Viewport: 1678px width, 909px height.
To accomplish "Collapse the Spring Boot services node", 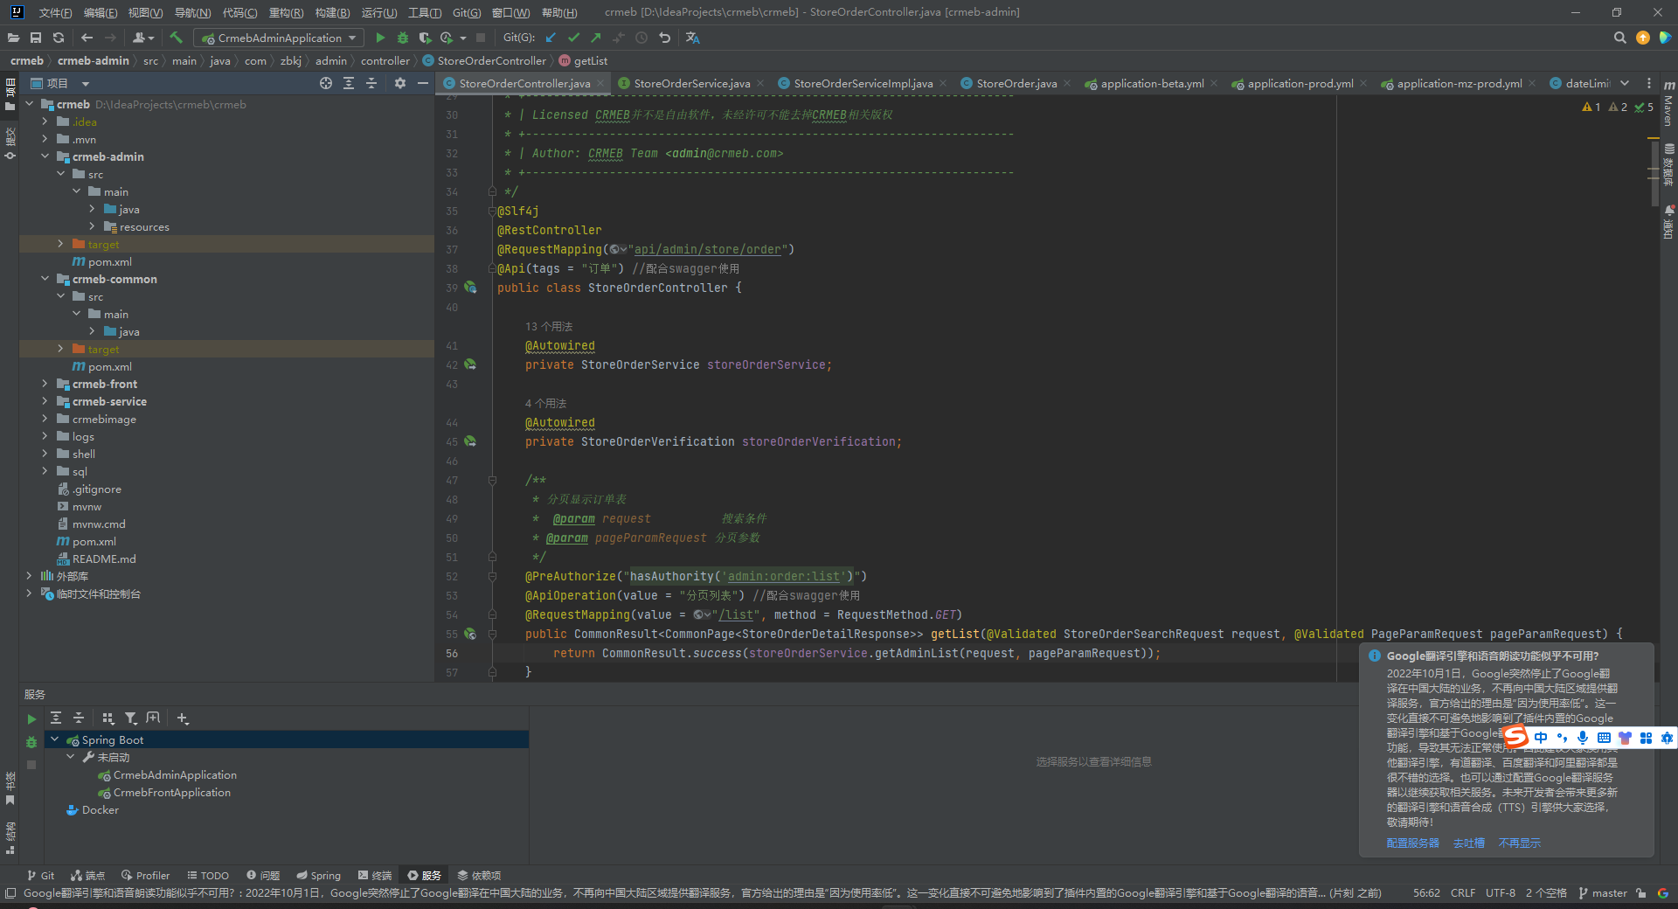I will pyautogui.click(x=55, y=739).
